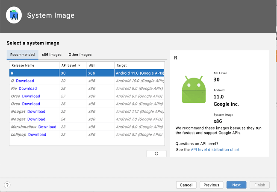
Task: Sort by API Level column arrow
Action: 79,65
